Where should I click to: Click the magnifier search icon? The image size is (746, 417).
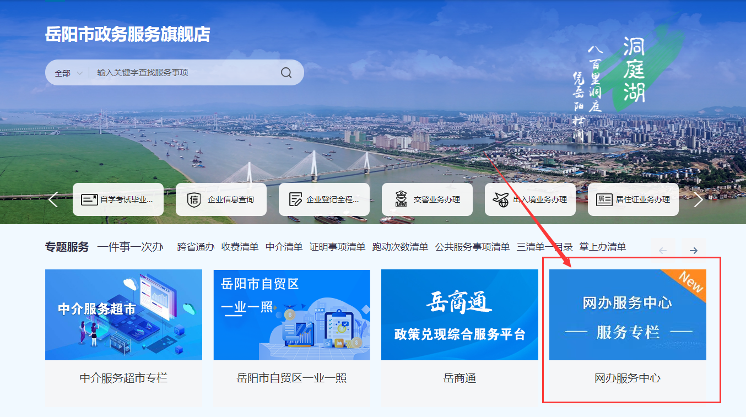(286, 73)
